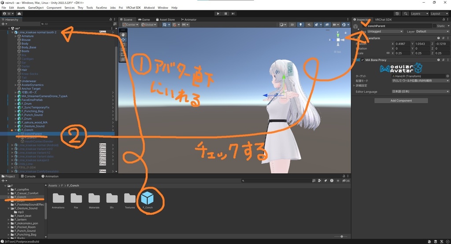This screenshot has height=244, width=451.
Task: Open the Animations folder in Project
Action: click(58, 200)
